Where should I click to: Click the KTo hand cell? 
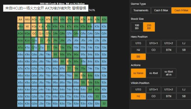click(27, 48)
